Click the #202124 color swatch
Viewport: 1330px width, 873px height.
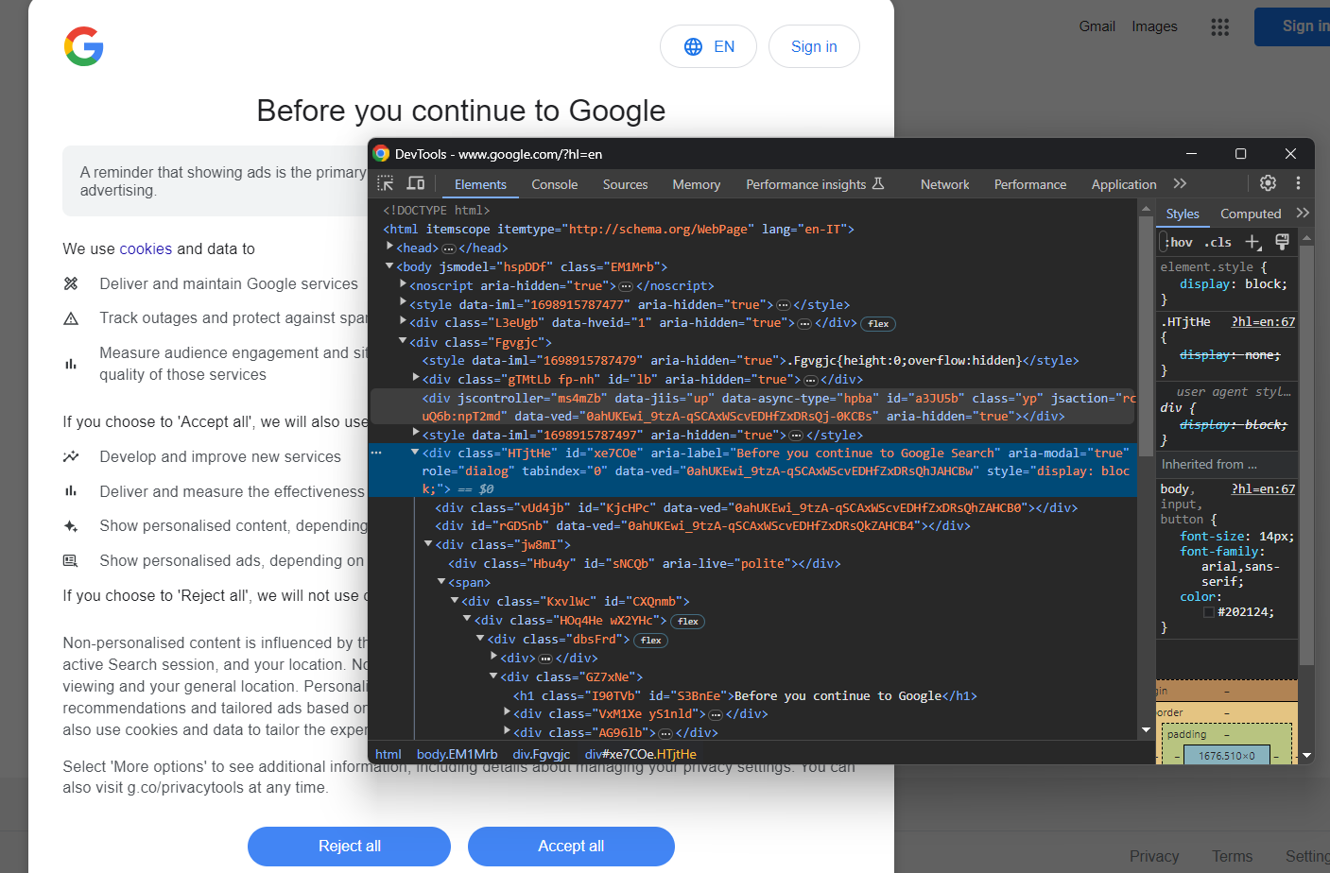pyautogui.click(x=1209, y=612)
